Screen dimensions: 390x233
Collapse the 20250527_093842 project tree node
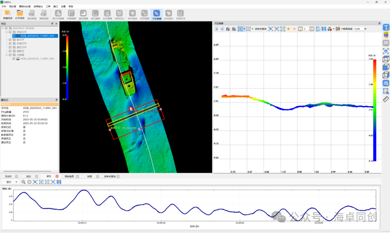[x=3, y=28]
